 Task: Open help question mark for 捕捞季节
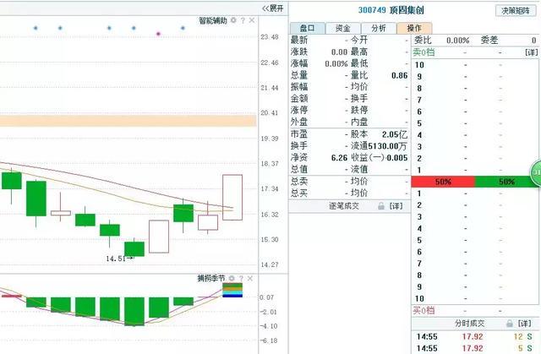pyautogui.click(x=241, y=278)
